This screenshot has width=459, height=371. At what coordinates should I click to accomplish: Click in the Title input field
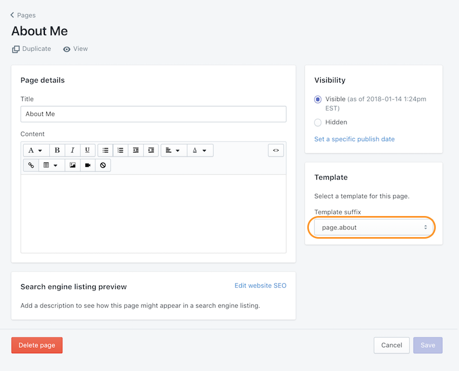(x=153, y=114)
